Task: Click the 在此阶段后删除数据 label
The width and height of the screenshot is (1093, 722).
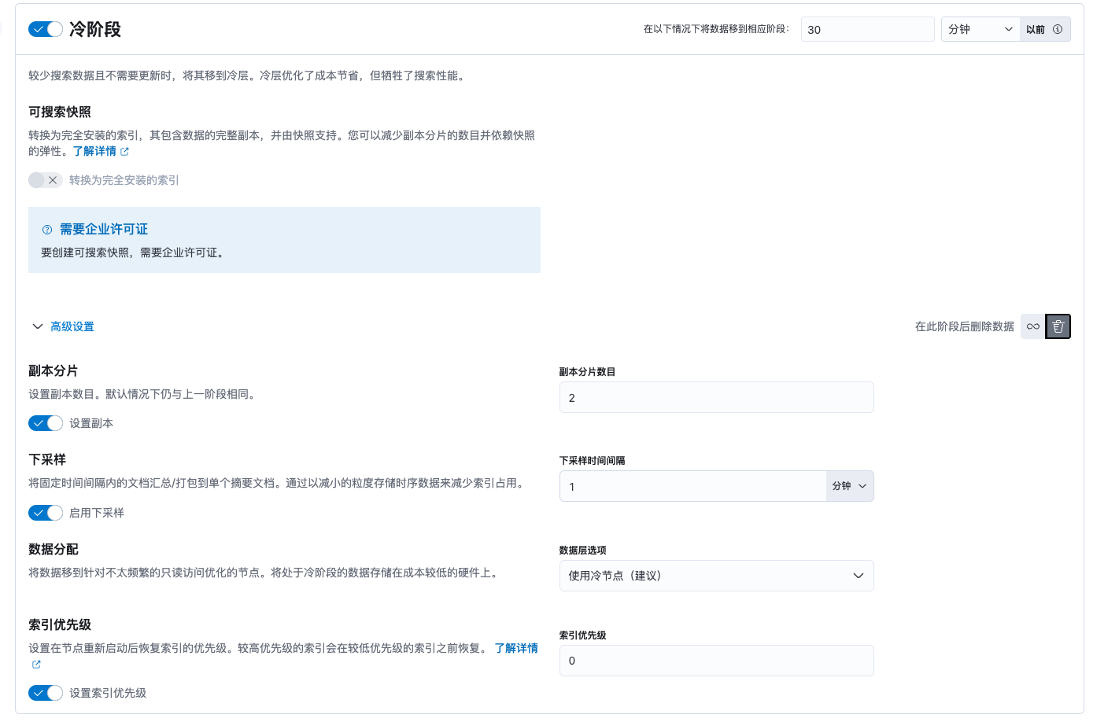Action: pos(964,326)
